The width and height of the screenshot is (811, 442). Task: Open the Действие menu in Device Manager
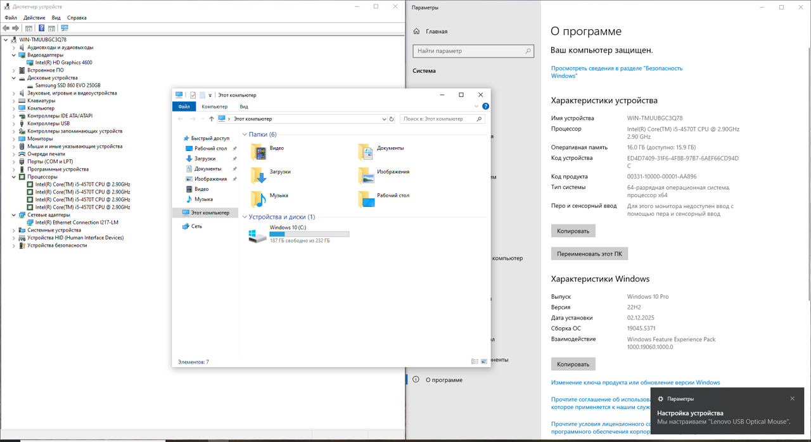point(34,18)
